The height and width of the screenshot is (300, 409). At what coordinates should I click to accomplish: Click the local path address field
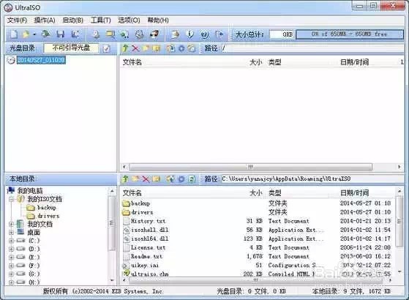tap(312, 179)
